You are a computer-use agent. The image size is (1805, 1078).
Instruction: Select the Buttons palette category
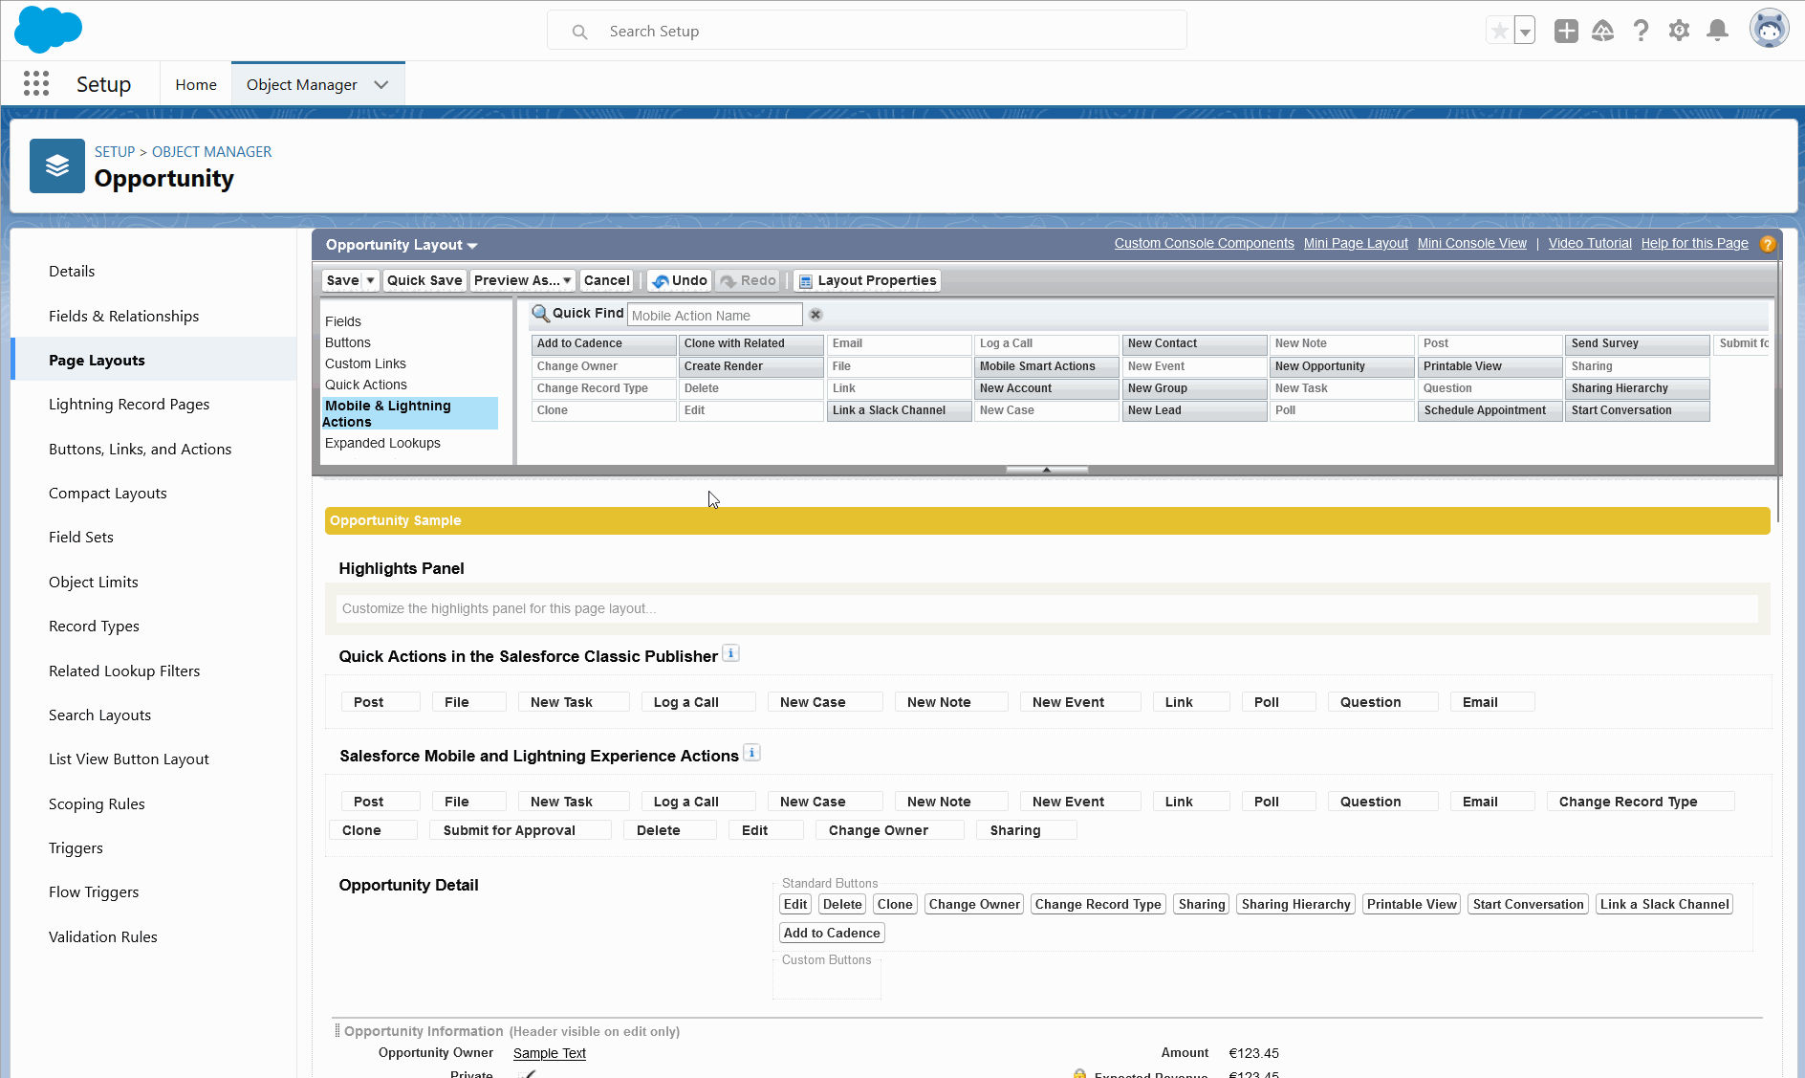coord(348,342)
